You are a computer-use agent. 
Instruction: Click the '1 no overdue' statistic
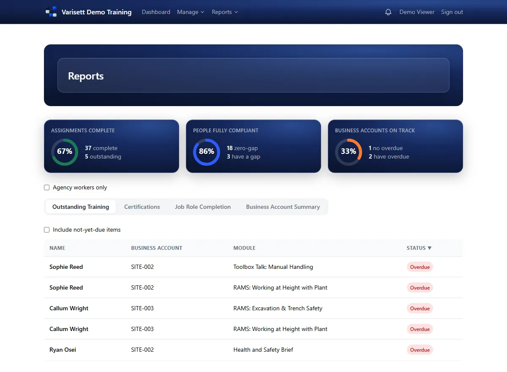pos(386,148)
